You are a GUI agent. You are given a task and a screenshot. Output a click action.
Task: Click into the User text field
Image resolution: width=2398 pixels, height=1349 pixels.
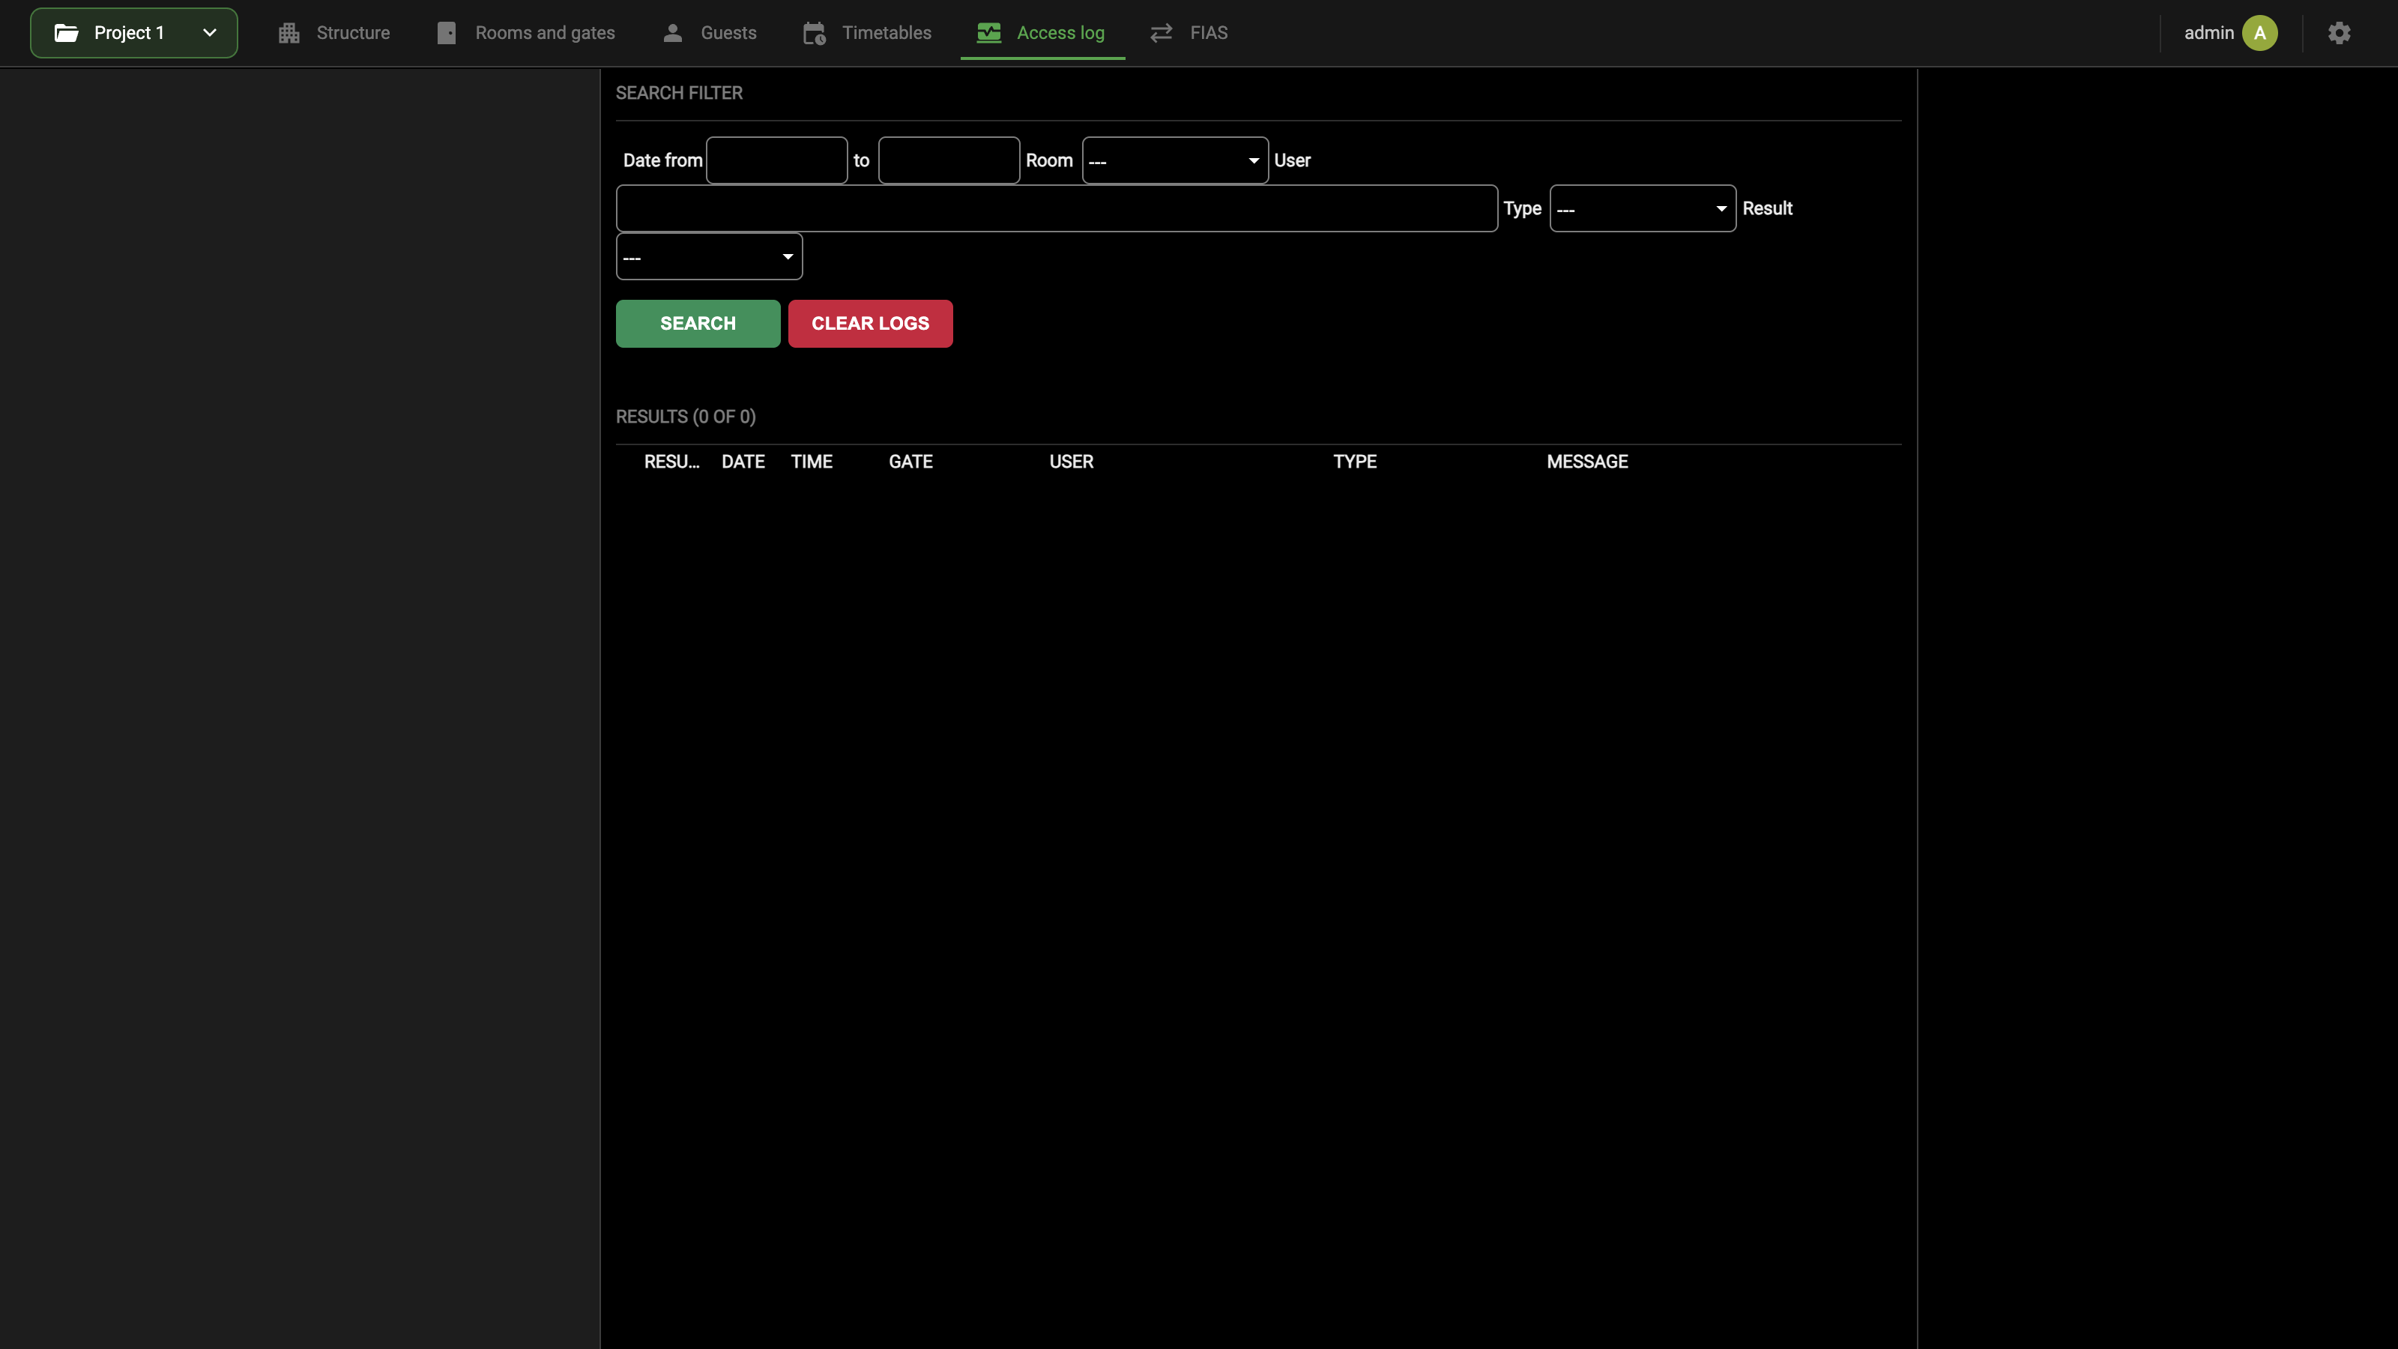tap(1056, 208)
